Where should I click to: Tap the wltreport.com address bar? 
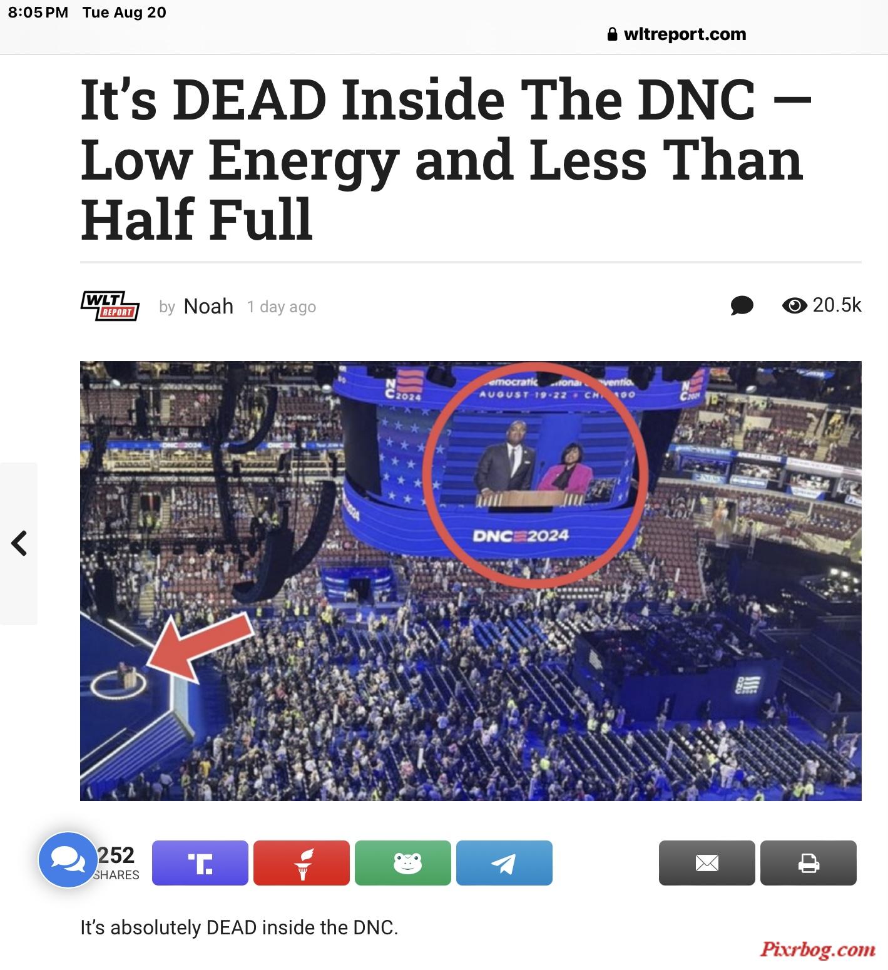677,34
